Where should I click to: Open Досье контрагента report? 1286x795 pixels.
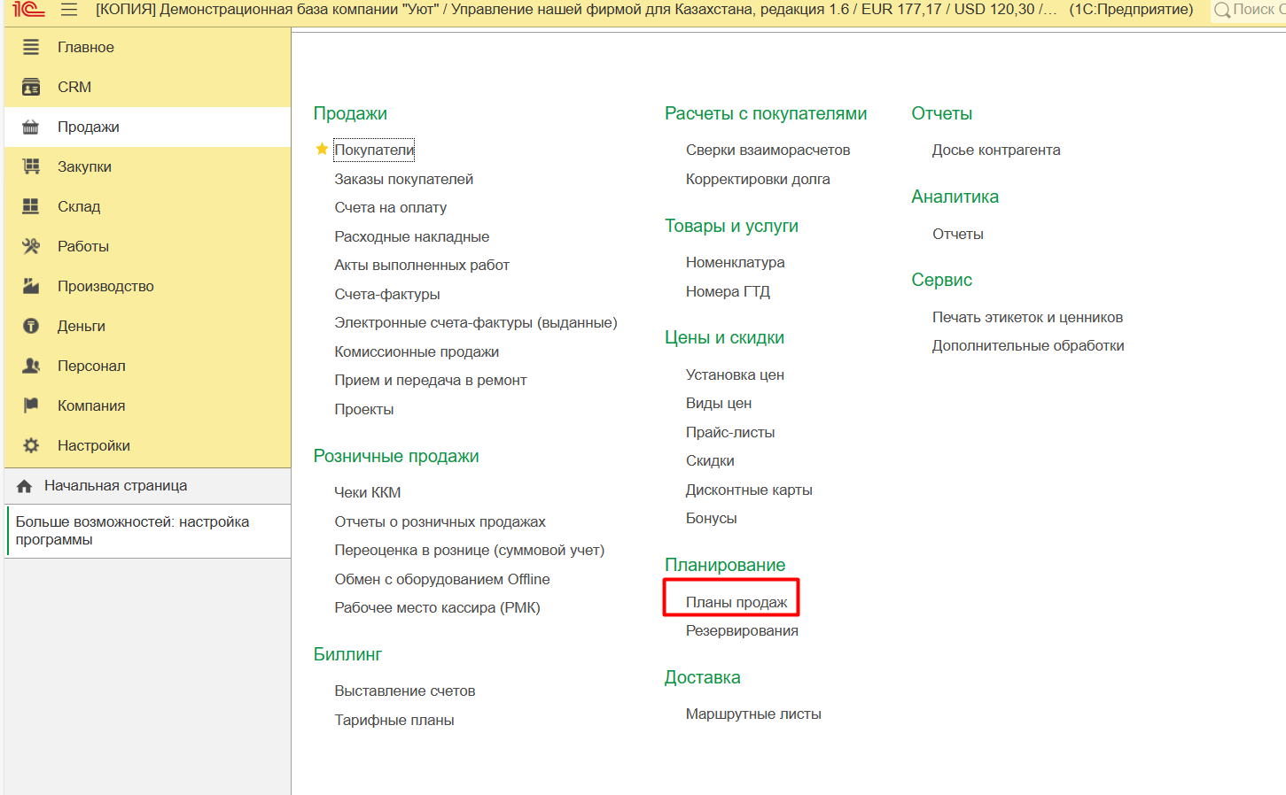[995, 150]
